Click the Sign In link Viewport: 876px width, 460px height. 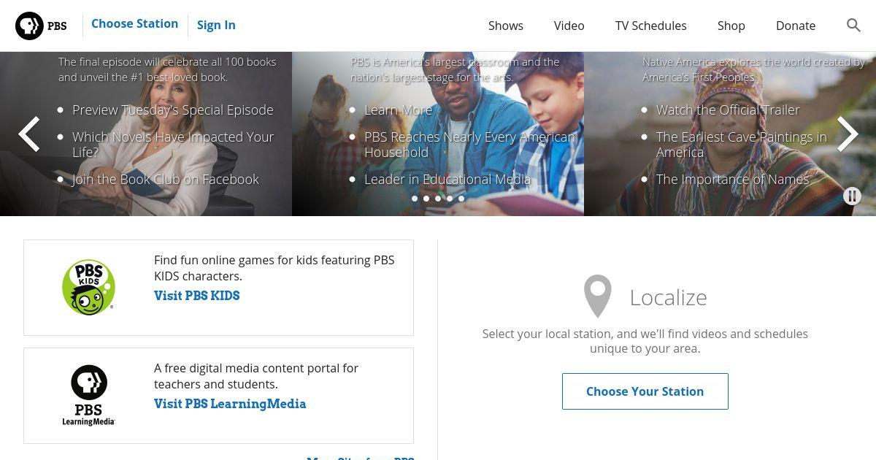(x=216, y=25)
